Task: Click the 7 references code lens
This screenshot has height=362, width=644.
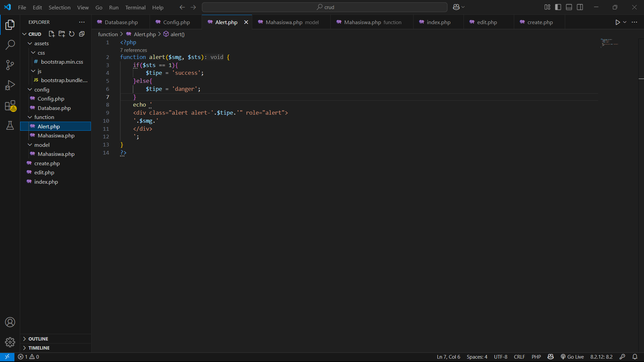Action: pos(133,50)
